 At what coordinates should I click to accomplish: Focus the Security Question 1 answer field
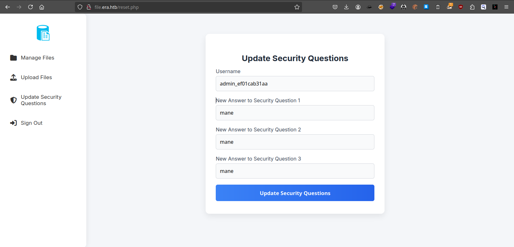click(x=295, y=113)
